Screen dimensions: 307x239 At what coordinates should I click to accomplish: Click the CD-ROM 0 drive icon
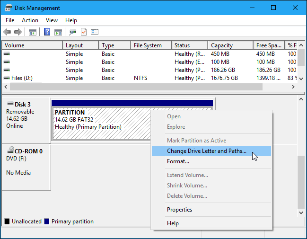coord(10,151)
